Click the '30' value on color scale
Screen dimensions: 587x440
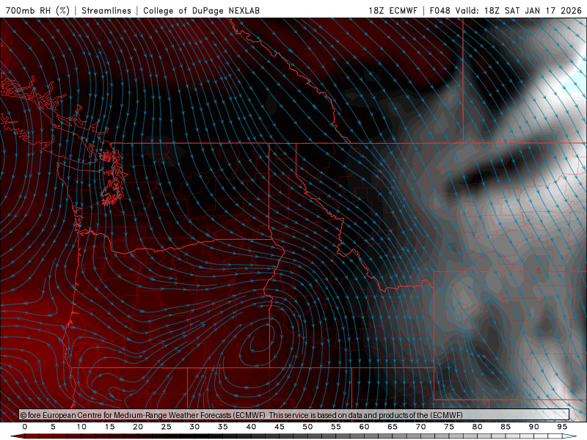(x=194, y=427)
